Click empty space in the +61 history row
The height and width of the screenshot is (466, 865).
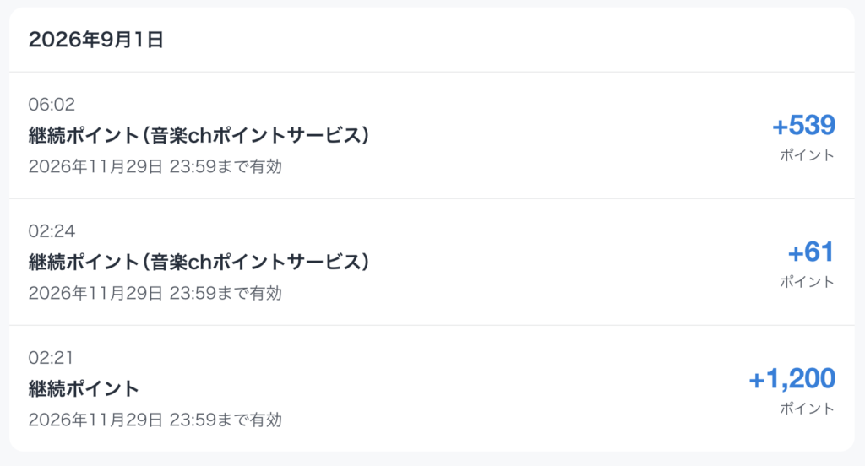click(552, 263)
